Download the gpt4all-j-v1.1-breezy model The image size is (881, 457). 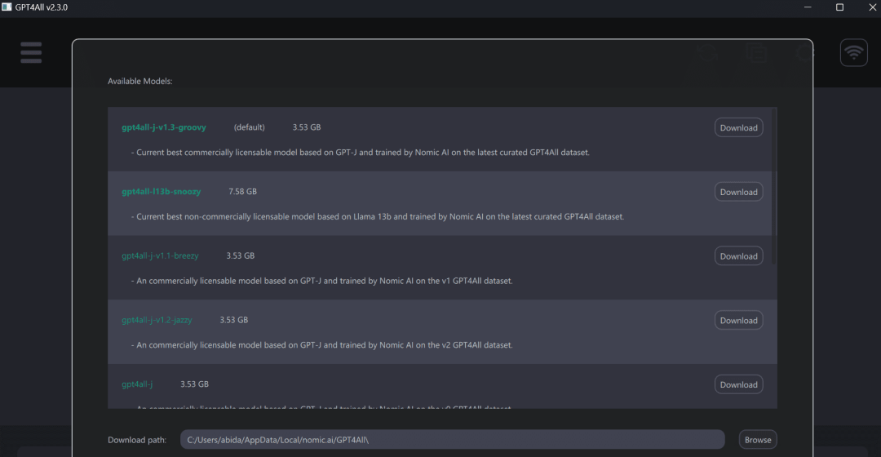738,256
